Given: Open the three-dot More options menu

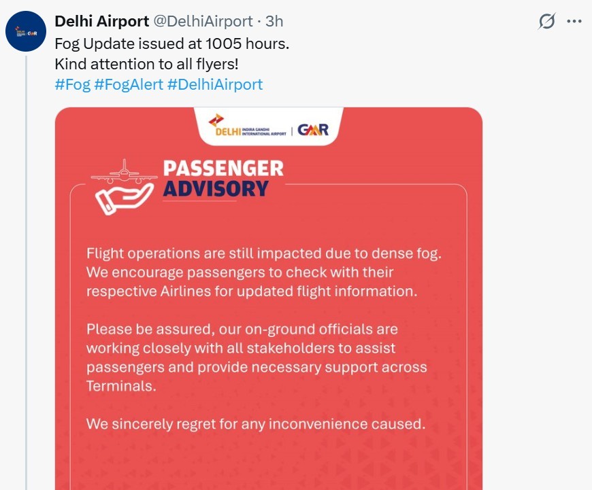Looking at the screenshot, I should point(575,22).
